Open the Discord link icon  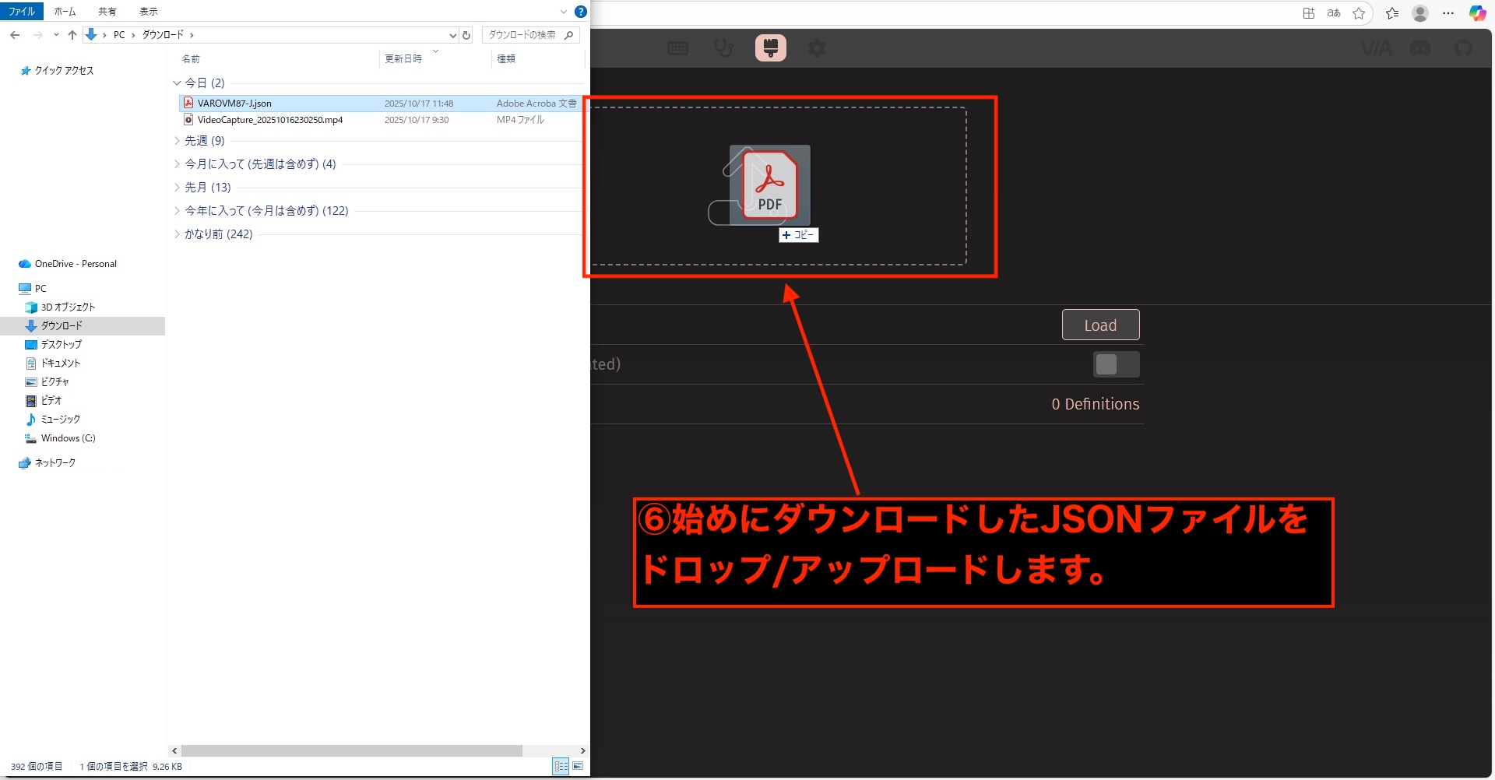1420,48
